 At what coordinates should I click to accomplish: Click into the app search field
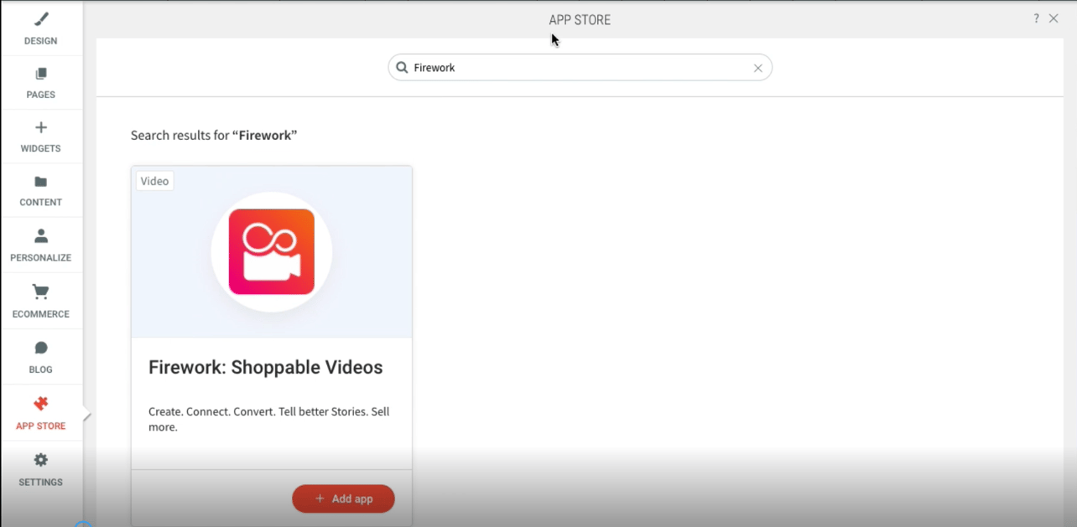click(x=579, y=68)
